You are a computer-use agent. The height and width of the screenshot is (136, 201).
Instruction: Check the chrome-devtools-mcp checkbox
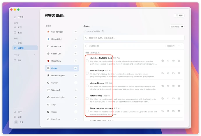(x=87, y=61)
